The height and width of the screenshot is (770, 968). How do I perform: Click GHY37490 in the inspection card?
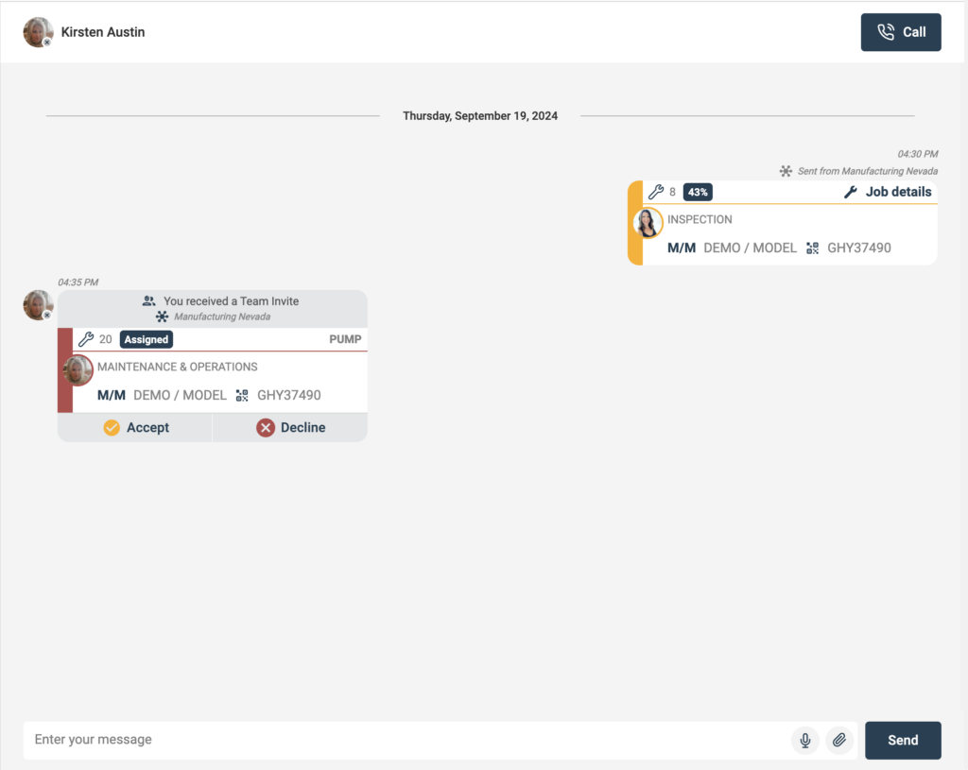(858, 248)
